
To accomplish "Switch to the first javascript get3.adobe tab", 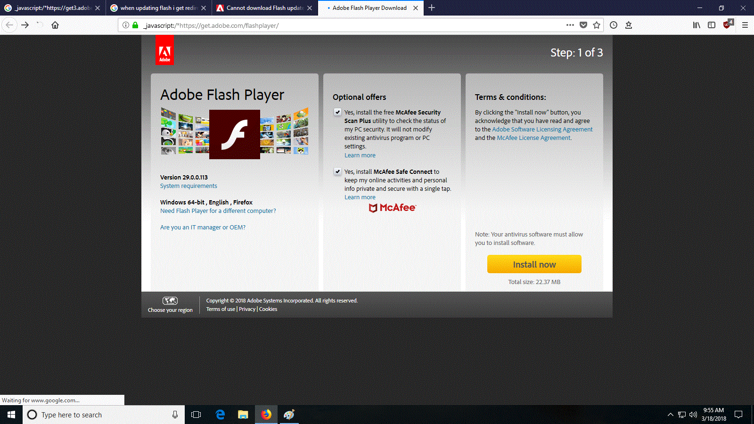I will (x=52, y=8).
